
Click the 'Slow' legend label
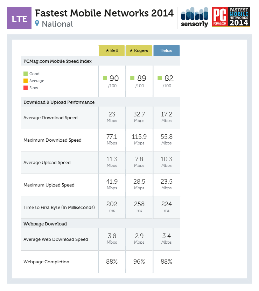coord(34,88)
